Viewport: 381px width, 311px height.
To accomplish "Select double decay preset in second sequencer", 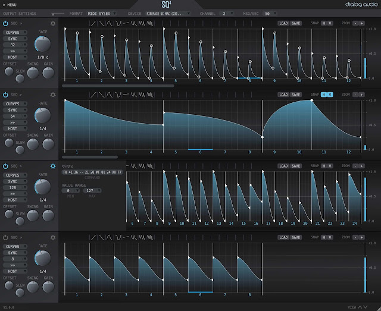I will pyautogui.click(x=134, y=95).
